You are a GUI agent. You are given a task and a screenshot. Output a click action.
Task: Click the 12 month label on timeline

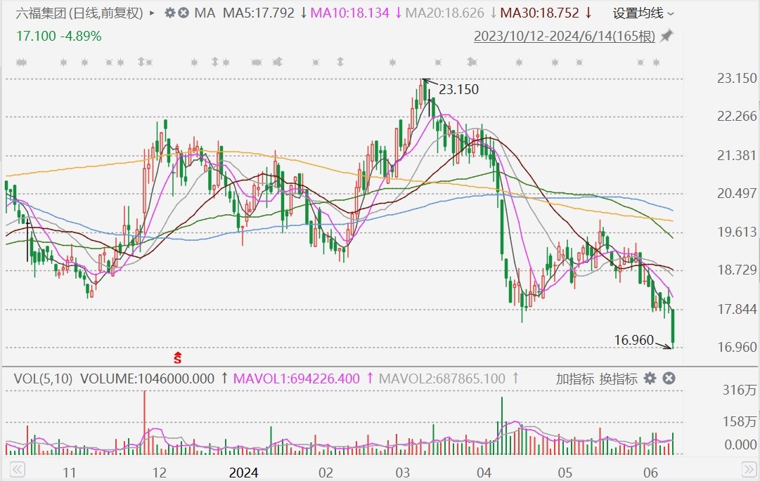159,473
